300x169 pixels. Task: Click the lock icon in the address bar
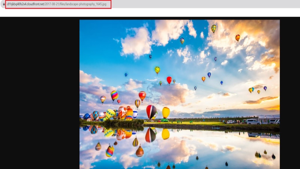(x=4, y=4)
